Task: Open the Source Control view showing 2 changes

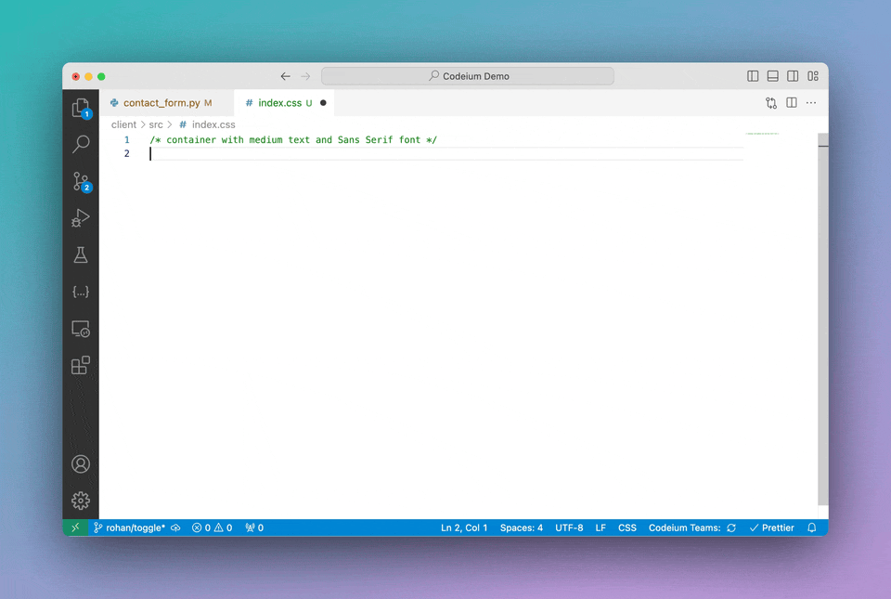Action: [81, 182]
